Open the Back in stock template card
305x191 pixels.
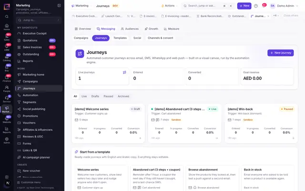(x=268, y=178)
